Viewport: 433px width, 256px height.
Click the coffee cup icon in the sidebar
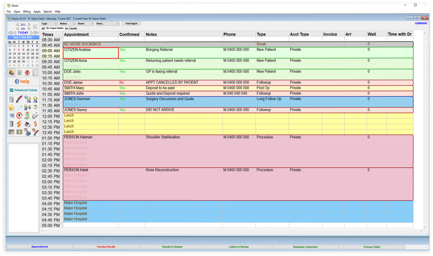click(36, 107)
